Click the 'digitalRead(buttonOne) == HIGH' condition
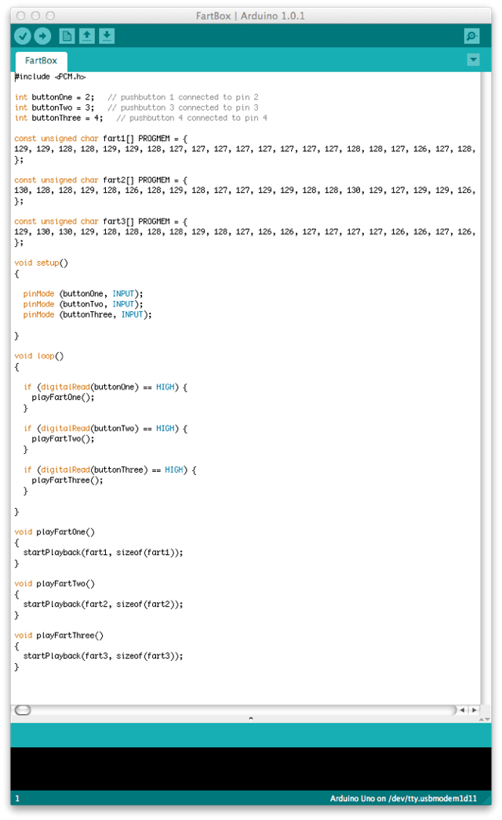 (107, 387)
